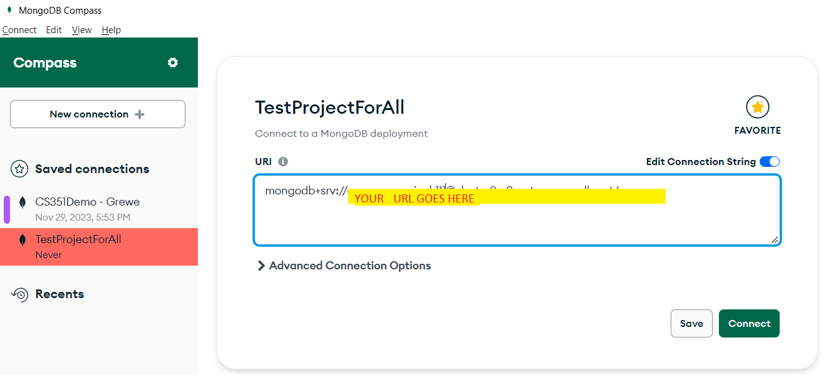This screenshot has width=821, height=375.
Task: Click the MongoDB leaf icon in title bar
Action: click(9, 10)
